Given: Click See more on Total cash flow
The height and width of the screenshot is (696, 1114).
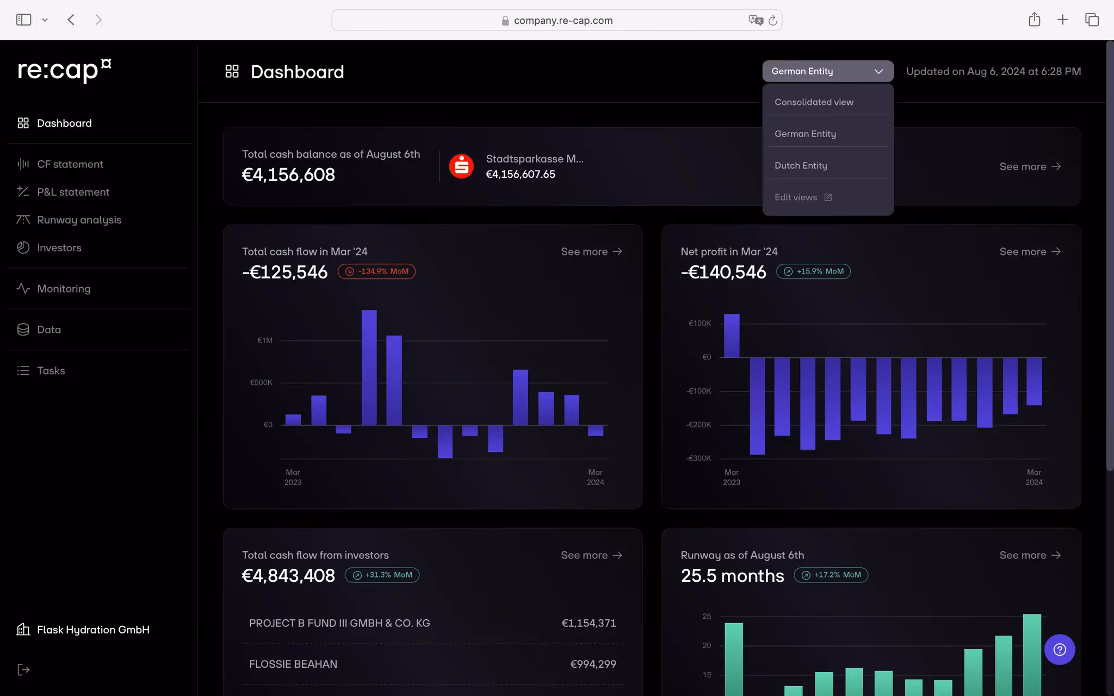Looking at the screenshot, I should [591, 252].
